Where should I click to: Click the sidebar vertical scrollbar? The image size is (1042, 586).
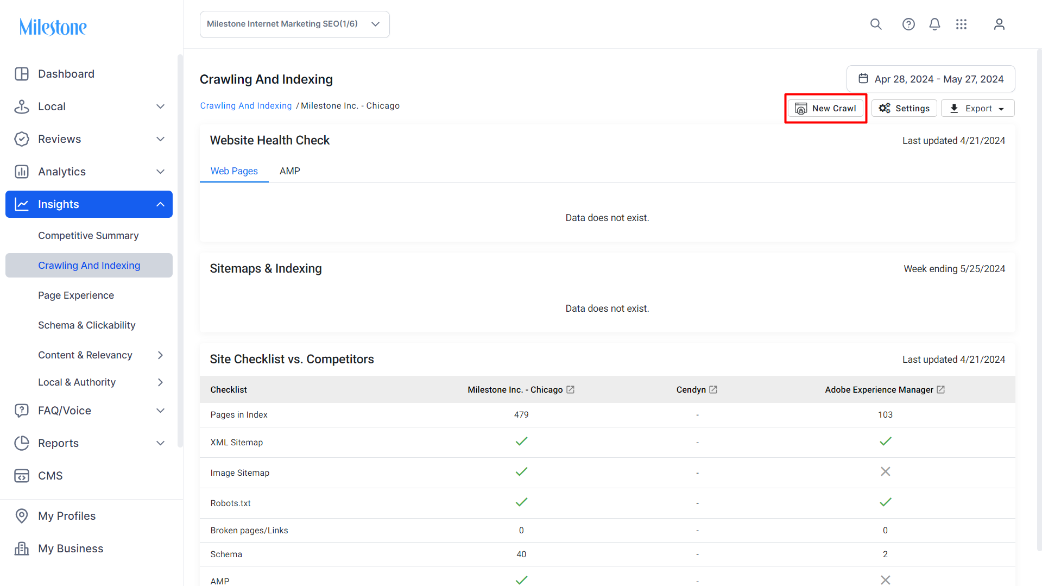click(180, 250)
